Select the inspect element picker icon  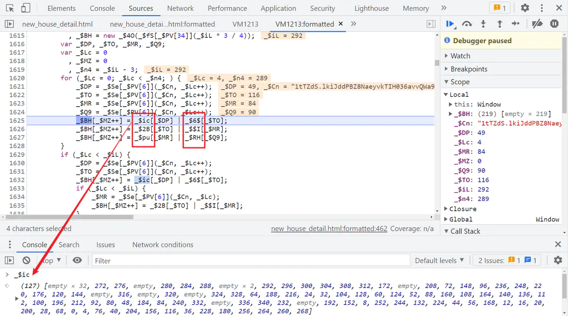[10, 8]
